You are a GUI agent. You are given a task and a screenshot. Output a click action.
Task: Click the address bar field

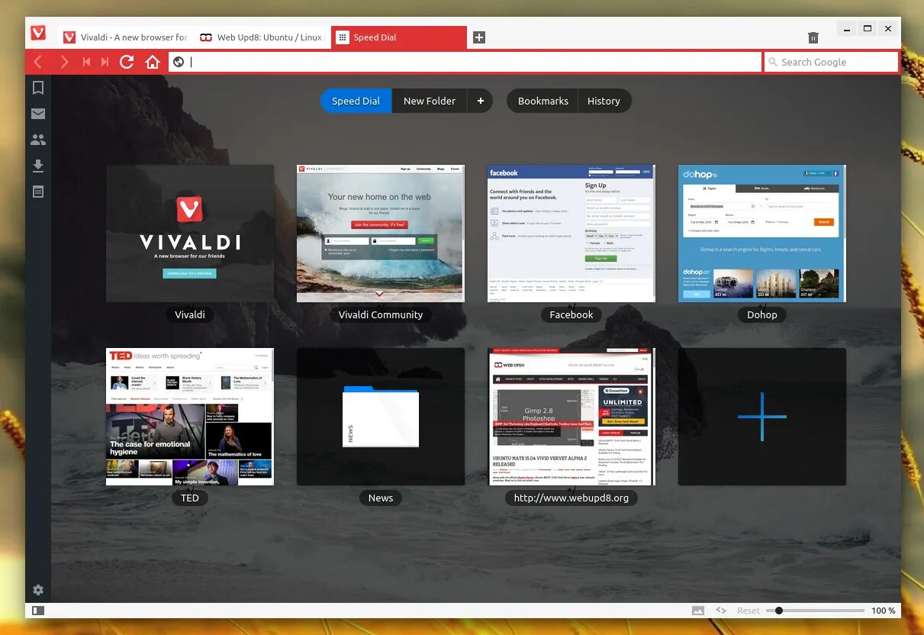pos(465,62)
